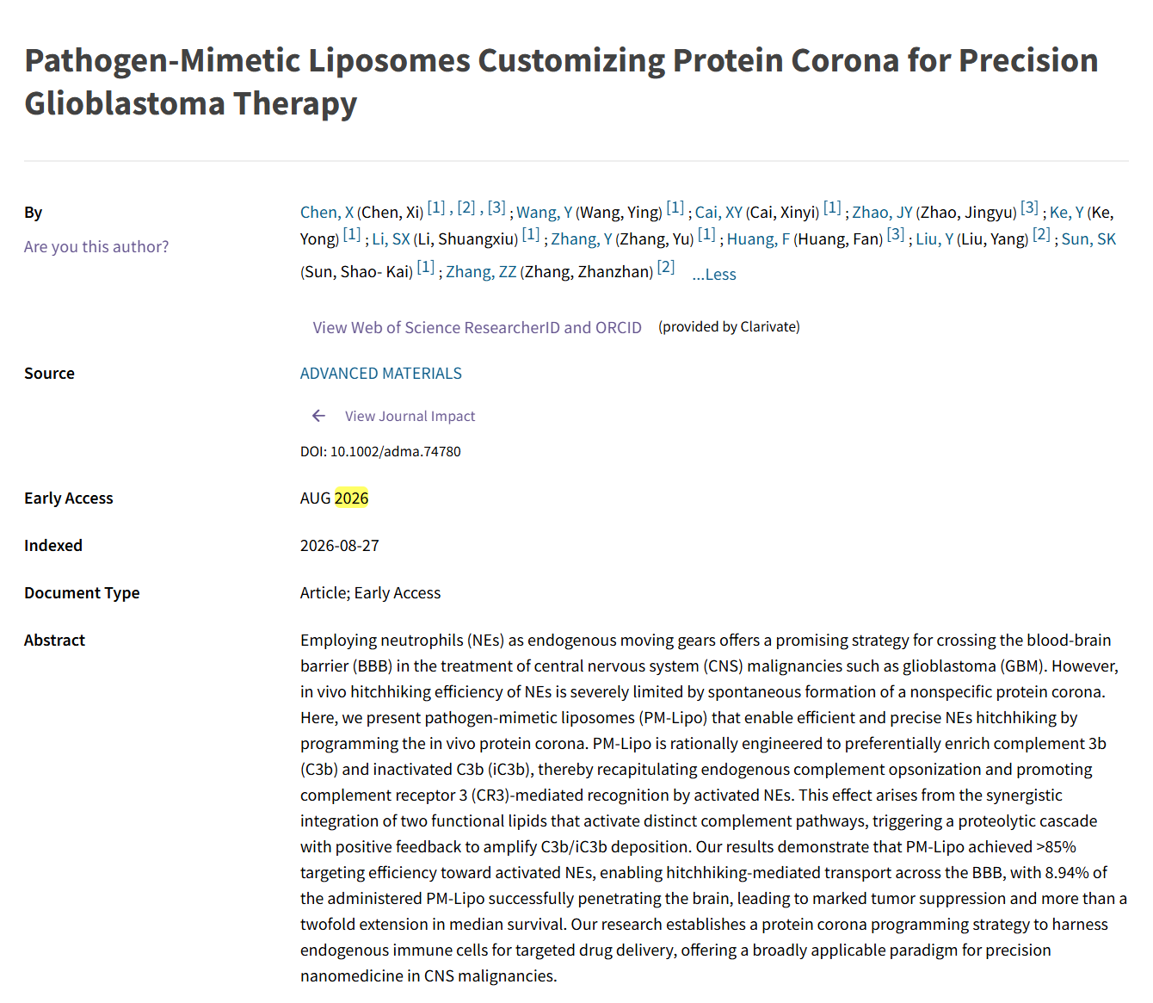Open author Liu, Y profile

(934, 238)
